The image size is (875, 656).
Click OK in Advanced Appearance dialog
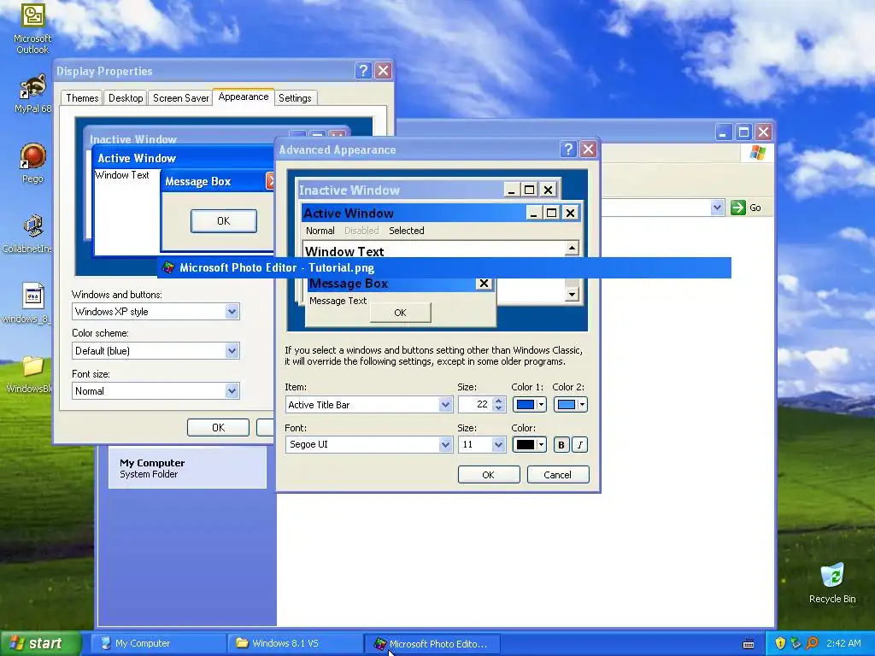488,475
